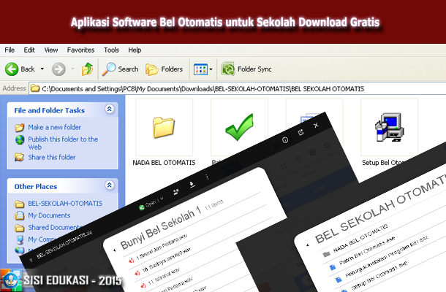Open the Back history dropdown arrow

(x=42, y=69)
